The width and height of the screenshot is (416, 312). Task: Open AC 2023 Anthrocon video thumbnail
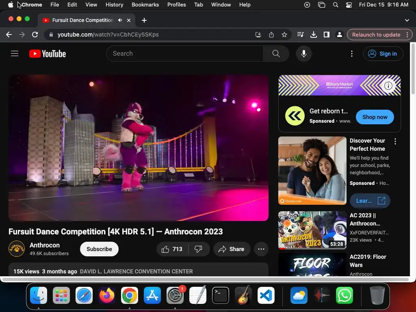tap(312, 230)
